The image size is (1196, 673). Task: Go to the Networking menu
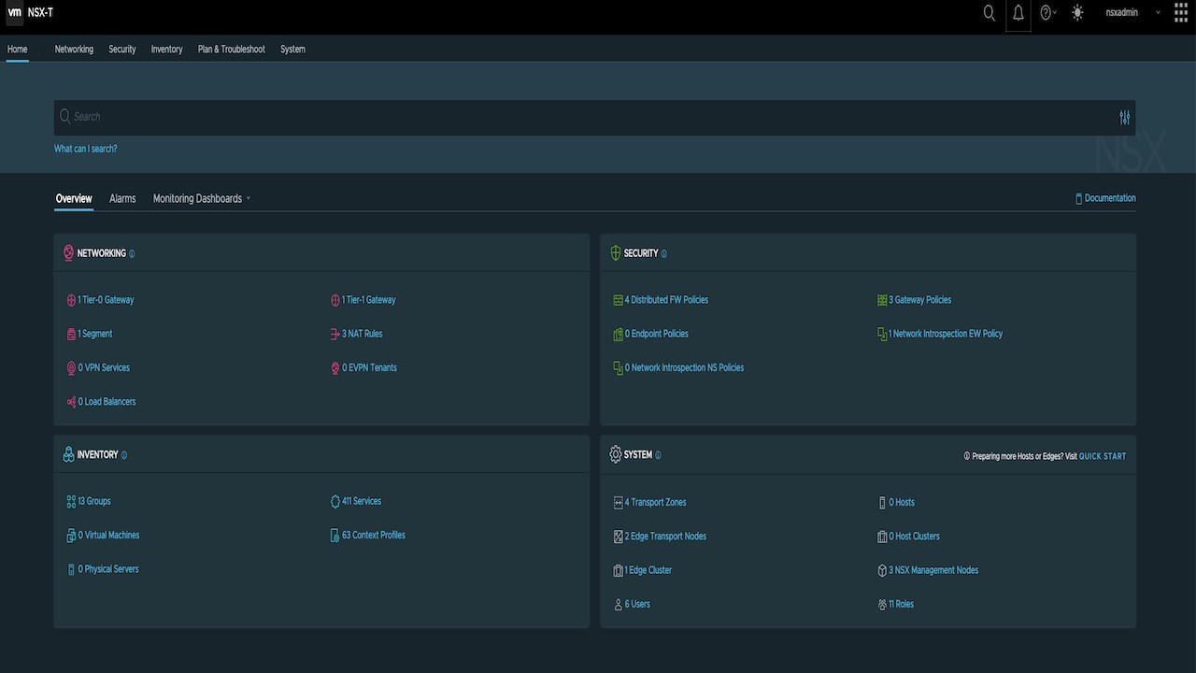[x=74, y=50]
